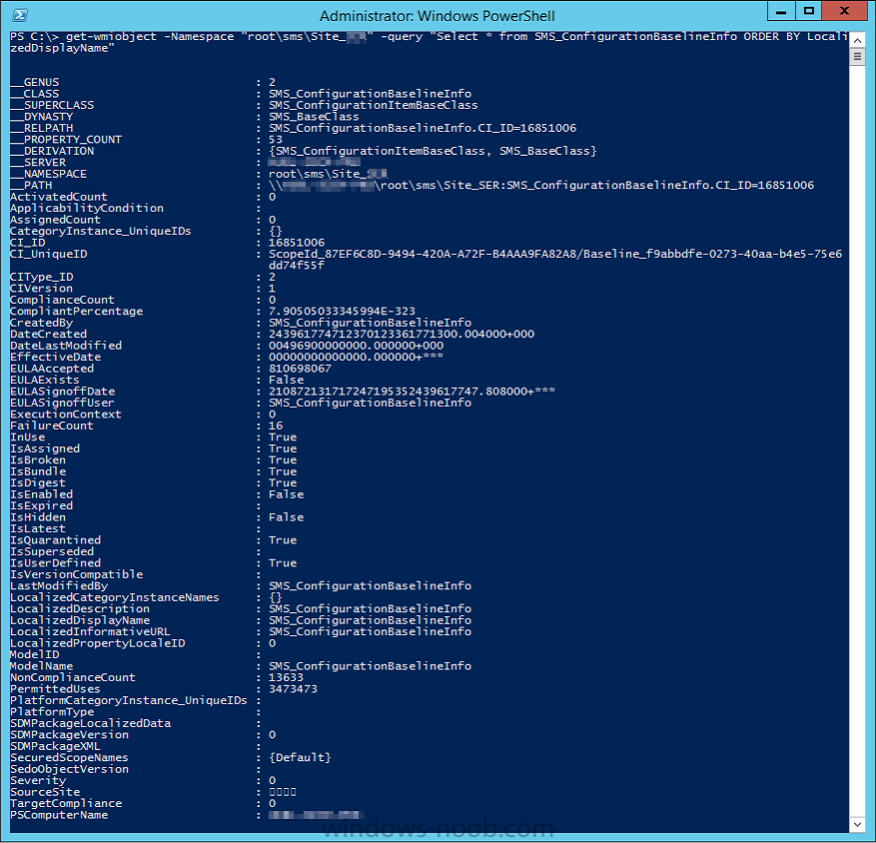The image size is (876, 843).
Task: Click the __DYNASTY value SMS_BaseClass
Action: pos(314,117)
